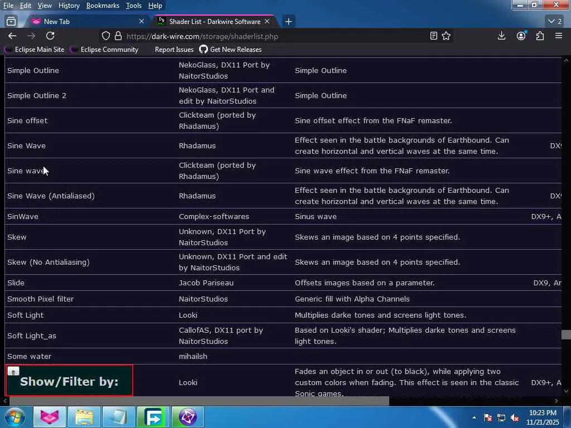This screenshot has height=428, width=571.
Task: Open the purple round taskbar app icon
Action: coord(188,417)
